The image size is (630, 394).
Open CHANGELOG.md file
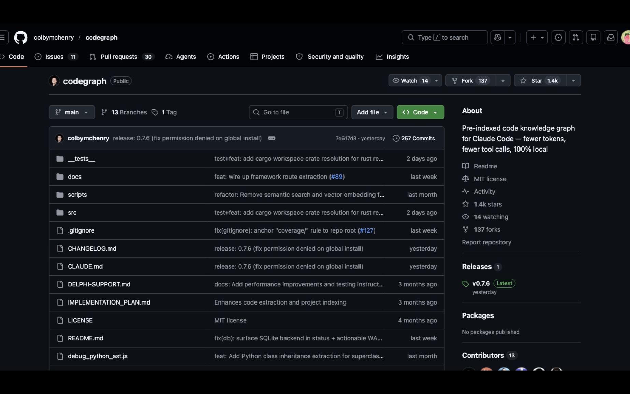(x=92, y=249)
